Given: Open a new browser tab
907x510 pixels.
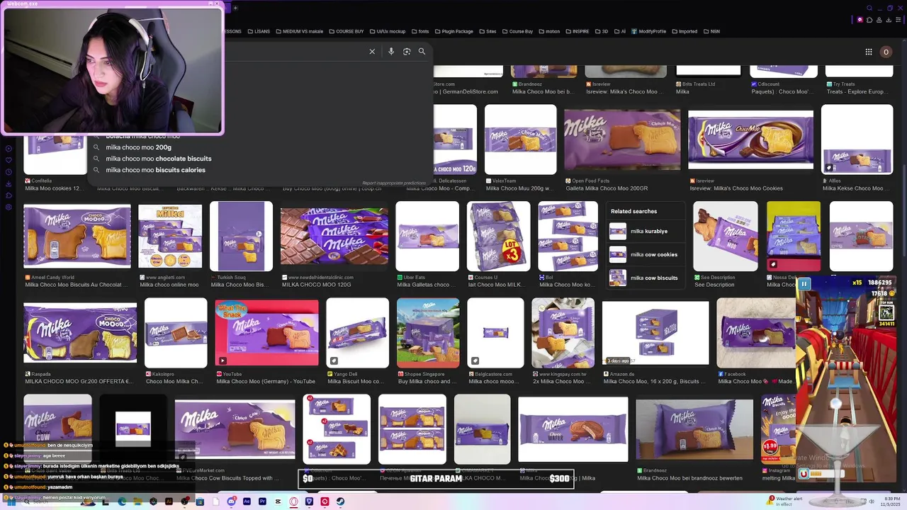Looking at the screenshot, I should [x=235, y=8].
